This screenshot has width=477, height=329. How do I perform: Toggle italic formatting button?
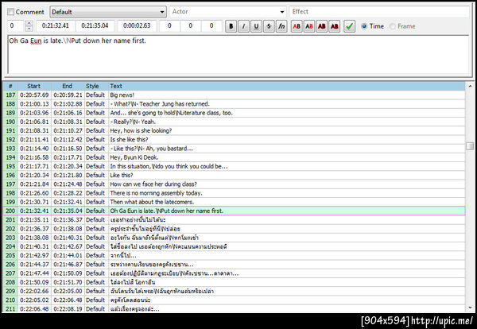[x=244, y=26]
